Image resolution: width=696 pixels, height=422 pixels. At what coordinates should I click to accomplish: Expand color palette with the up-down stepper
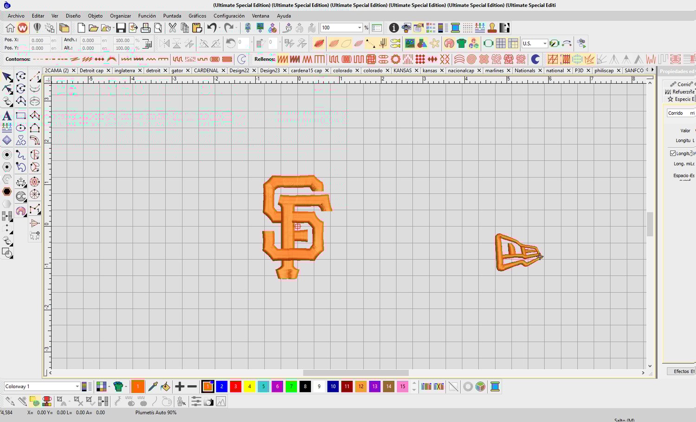[x=414, y=386]
